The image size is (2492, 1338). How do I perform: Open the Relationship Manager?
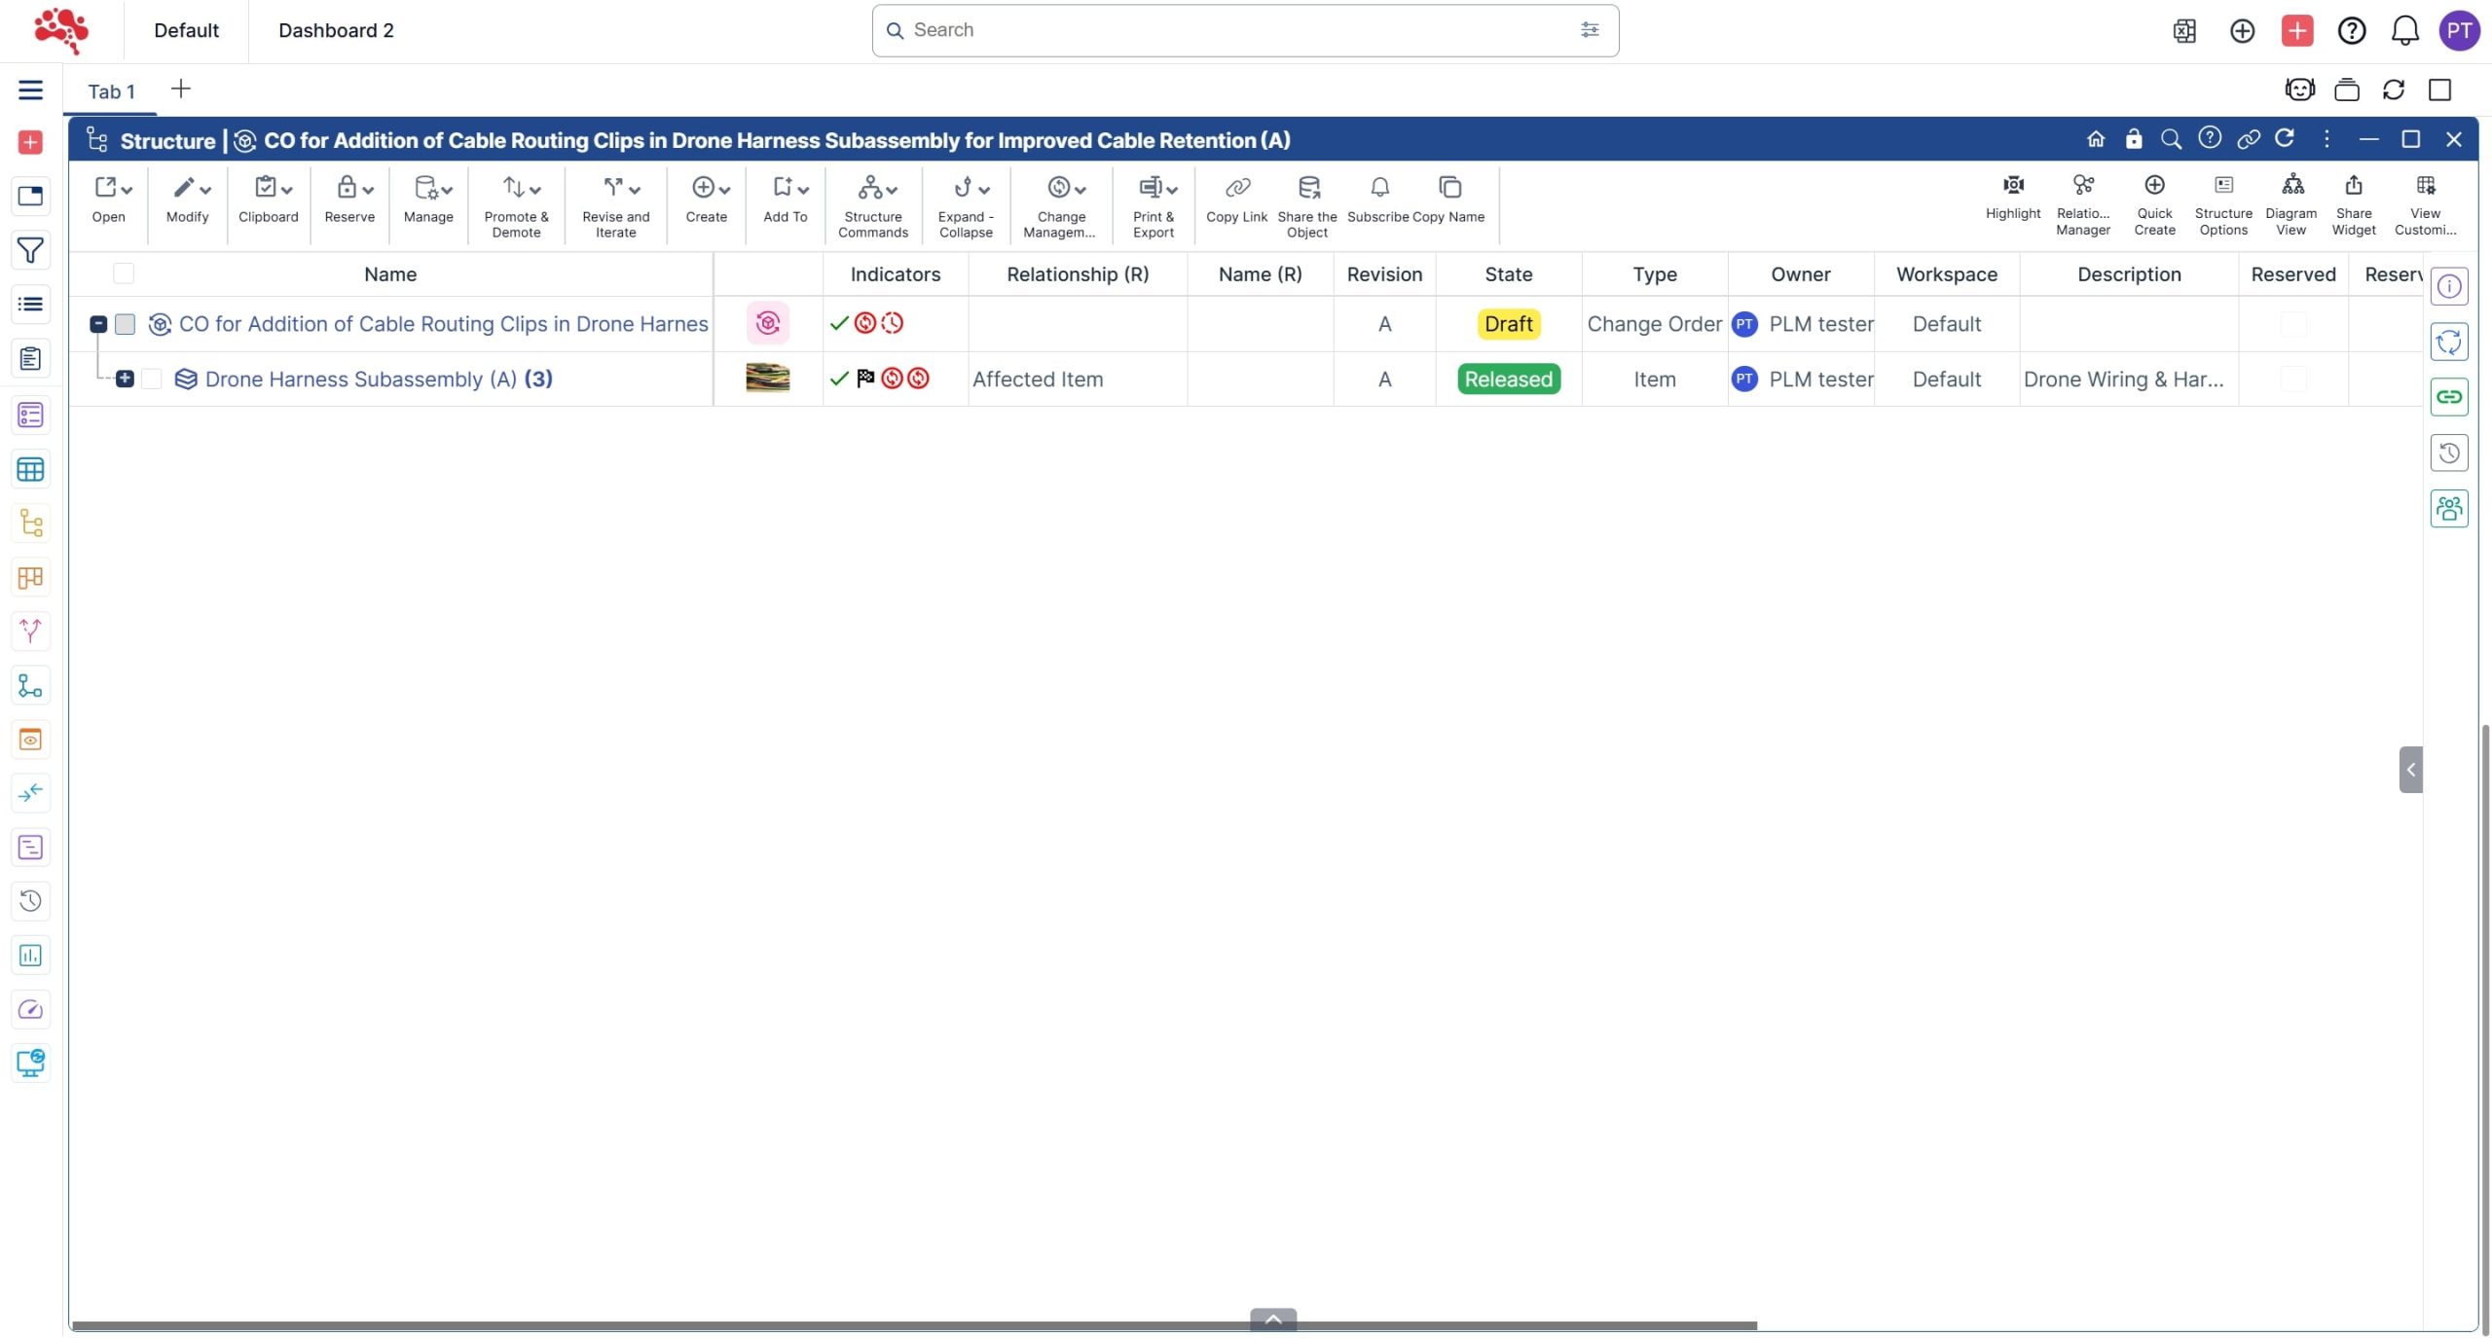coord(2082,185)
